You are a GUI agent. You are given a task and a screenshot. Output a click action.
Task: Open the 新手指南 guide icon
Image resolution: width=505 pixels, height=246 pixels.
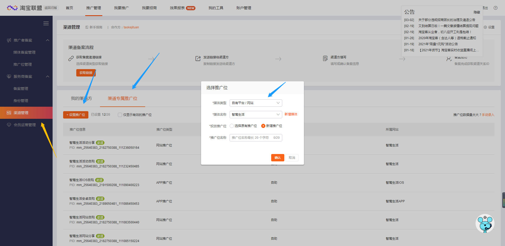[x=87, y=27]
